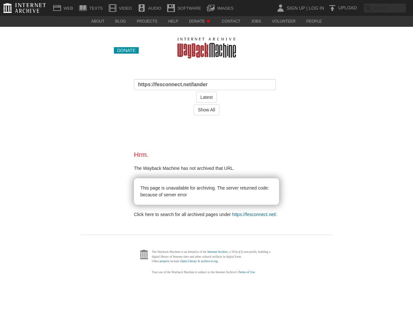Open the CONTACT menu item
413x310 pixels.
click(x=231, y=21)
